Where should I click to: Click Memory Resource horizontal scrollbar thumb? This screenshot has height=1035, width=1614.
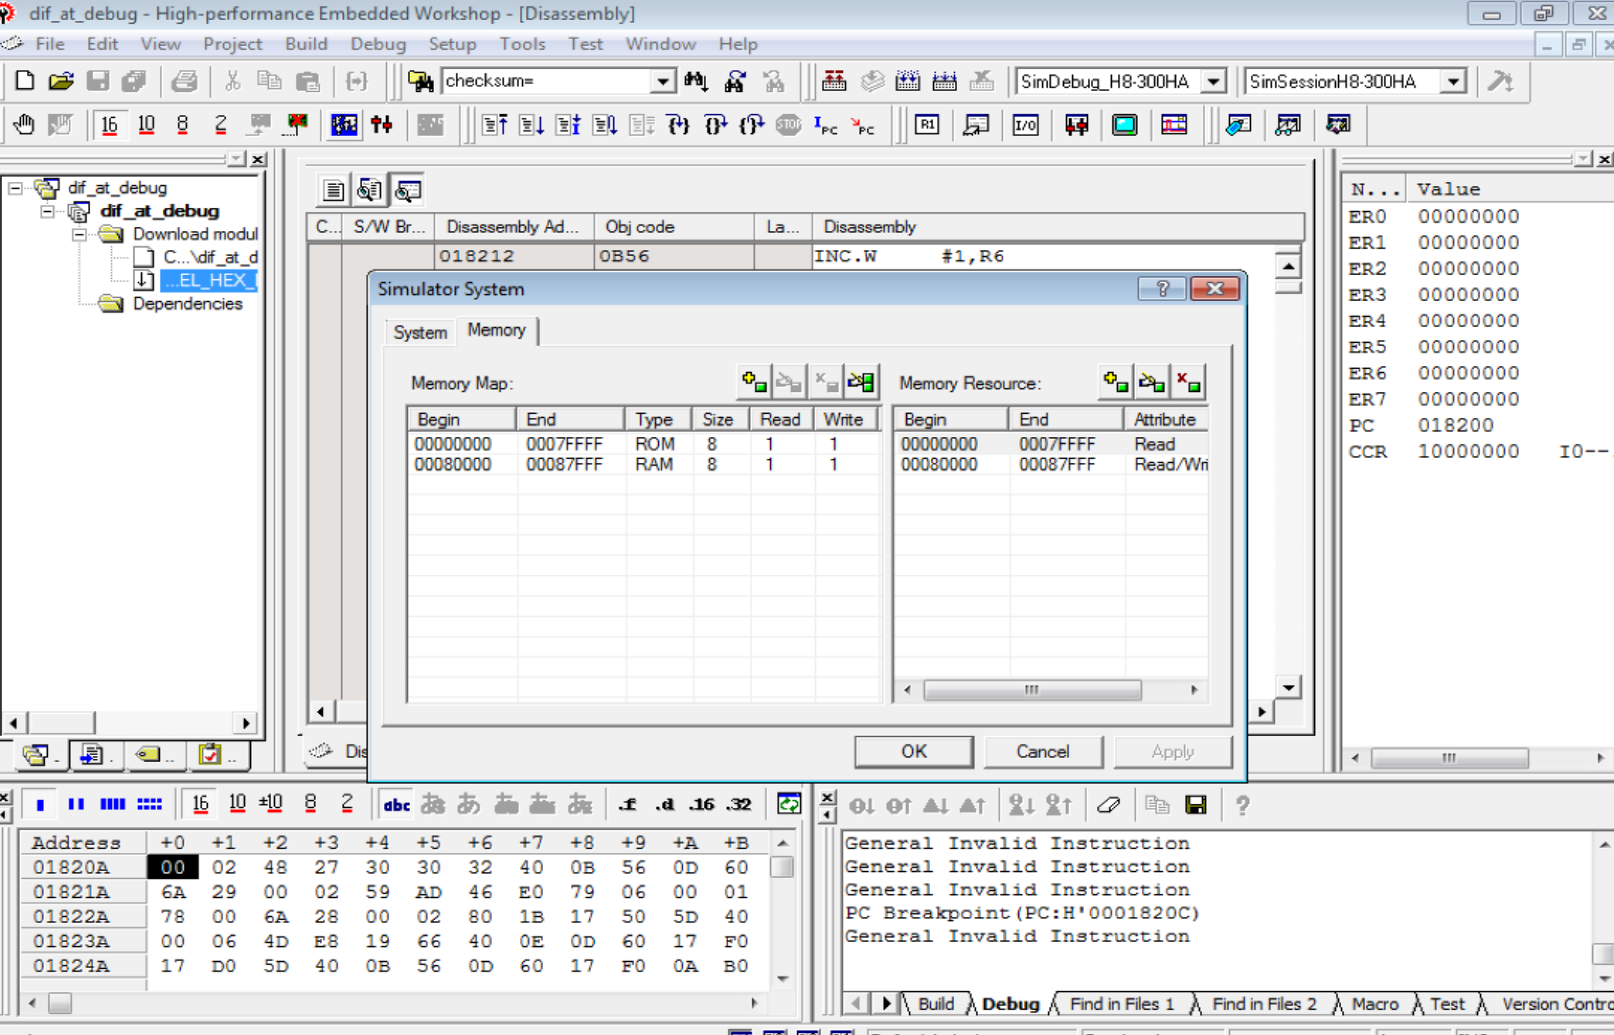(x=1031, y=689)
